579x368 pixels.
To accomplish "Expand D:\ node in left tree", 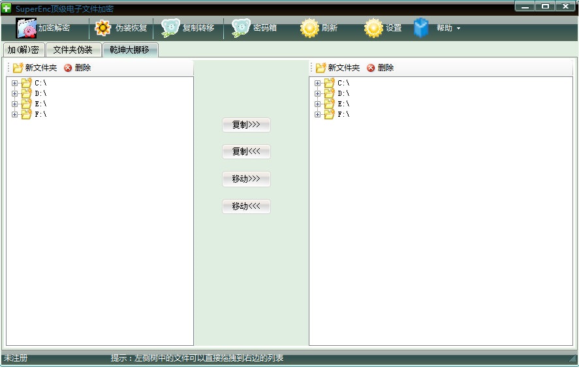I will 14,94.
